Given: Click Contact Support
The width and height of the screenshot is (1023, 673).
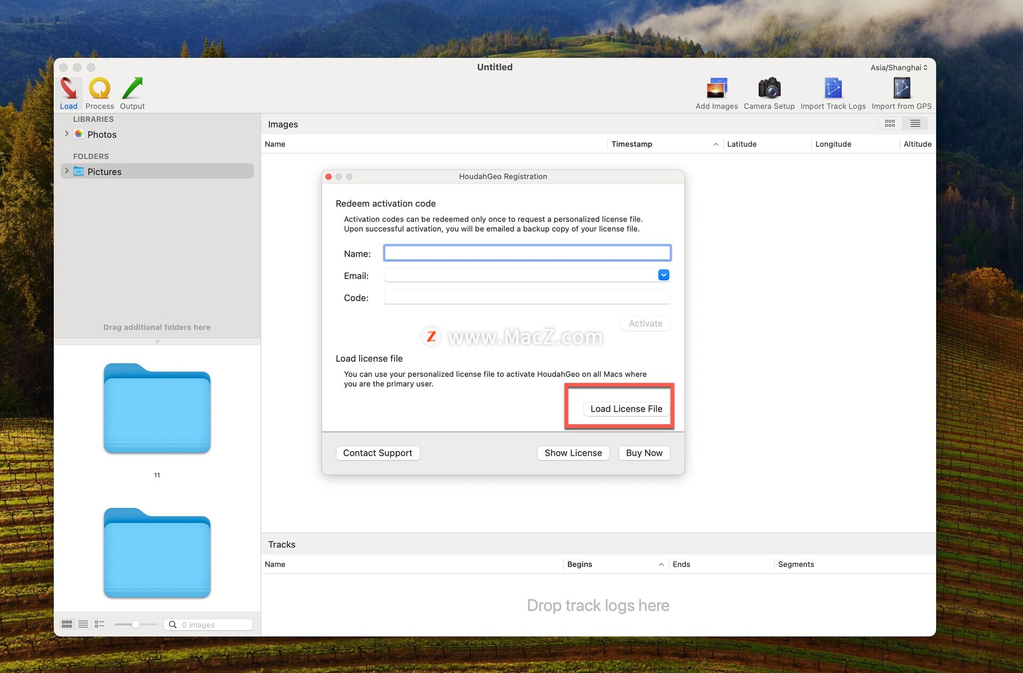Looking at the screenshot, I should tap(377, 453).
